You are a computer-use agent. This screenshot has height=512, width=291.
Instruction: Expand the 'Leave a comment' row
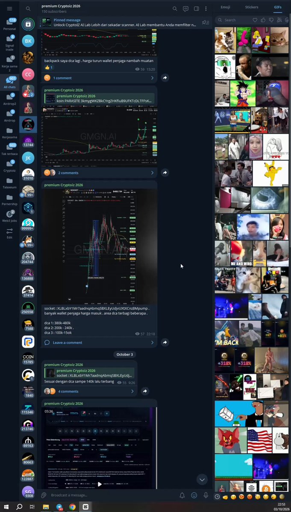coord(99,342)
